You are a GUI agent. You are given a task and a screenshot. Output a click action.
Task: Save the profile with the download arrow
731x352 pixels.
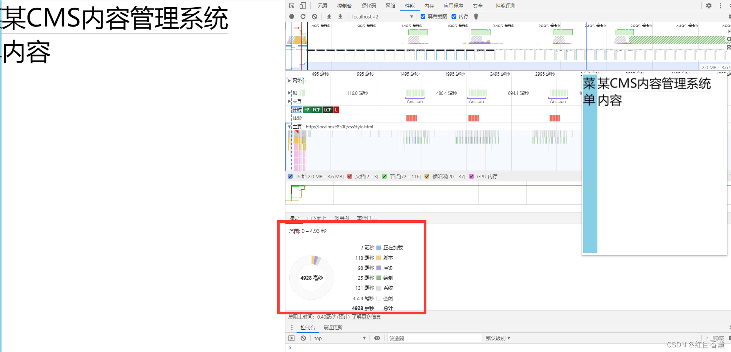coord(340,17)
